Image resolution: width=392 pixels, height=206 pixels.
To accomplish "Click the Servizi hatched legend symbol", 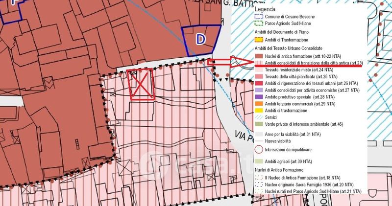I will [258, 117].
